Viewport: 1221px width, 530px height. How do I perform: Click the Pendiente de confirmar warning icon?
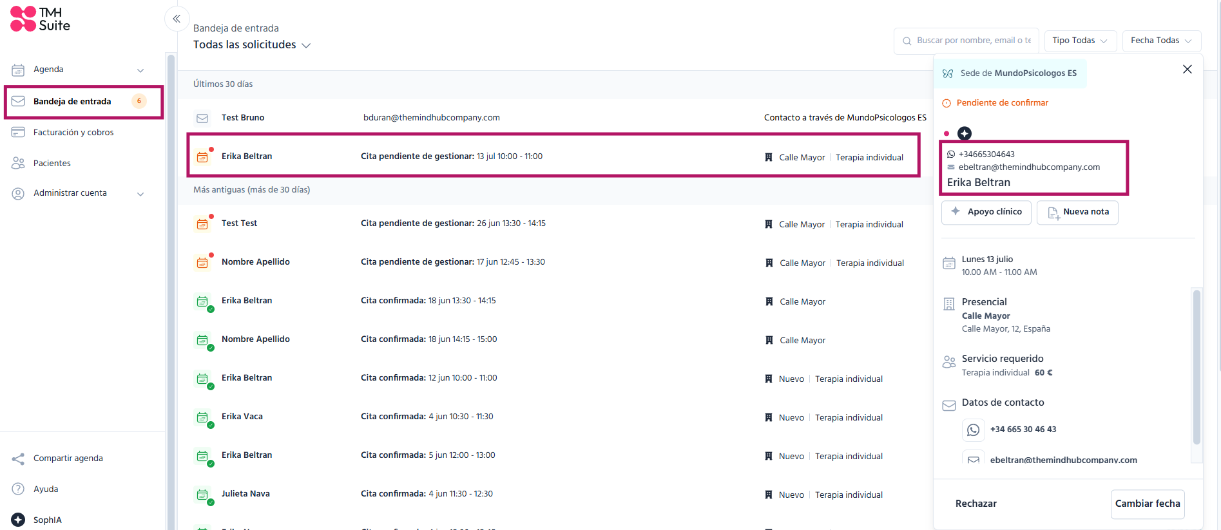tap(947, 103)
